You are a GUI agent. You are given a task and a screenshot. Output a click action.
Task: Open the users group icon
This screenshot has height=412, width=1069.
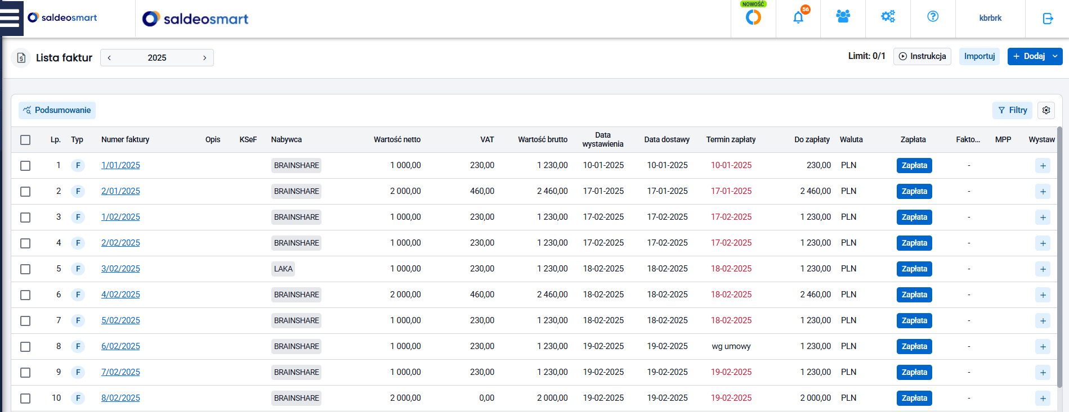(843, 17)
